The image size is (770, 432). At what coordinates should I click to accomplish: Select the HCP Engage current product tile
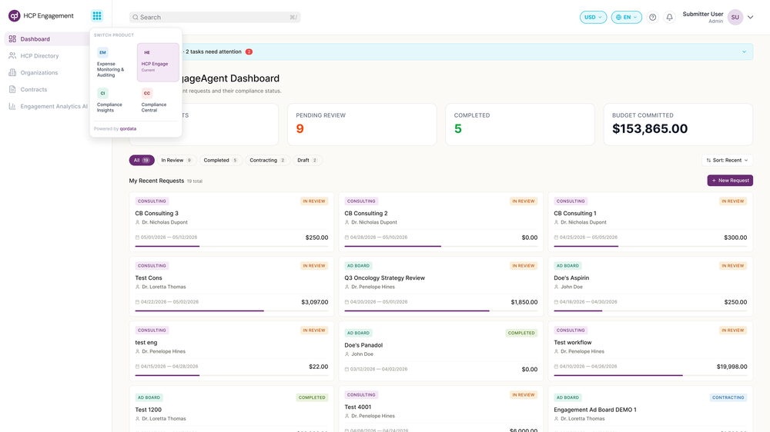click(x=158, y=62)
